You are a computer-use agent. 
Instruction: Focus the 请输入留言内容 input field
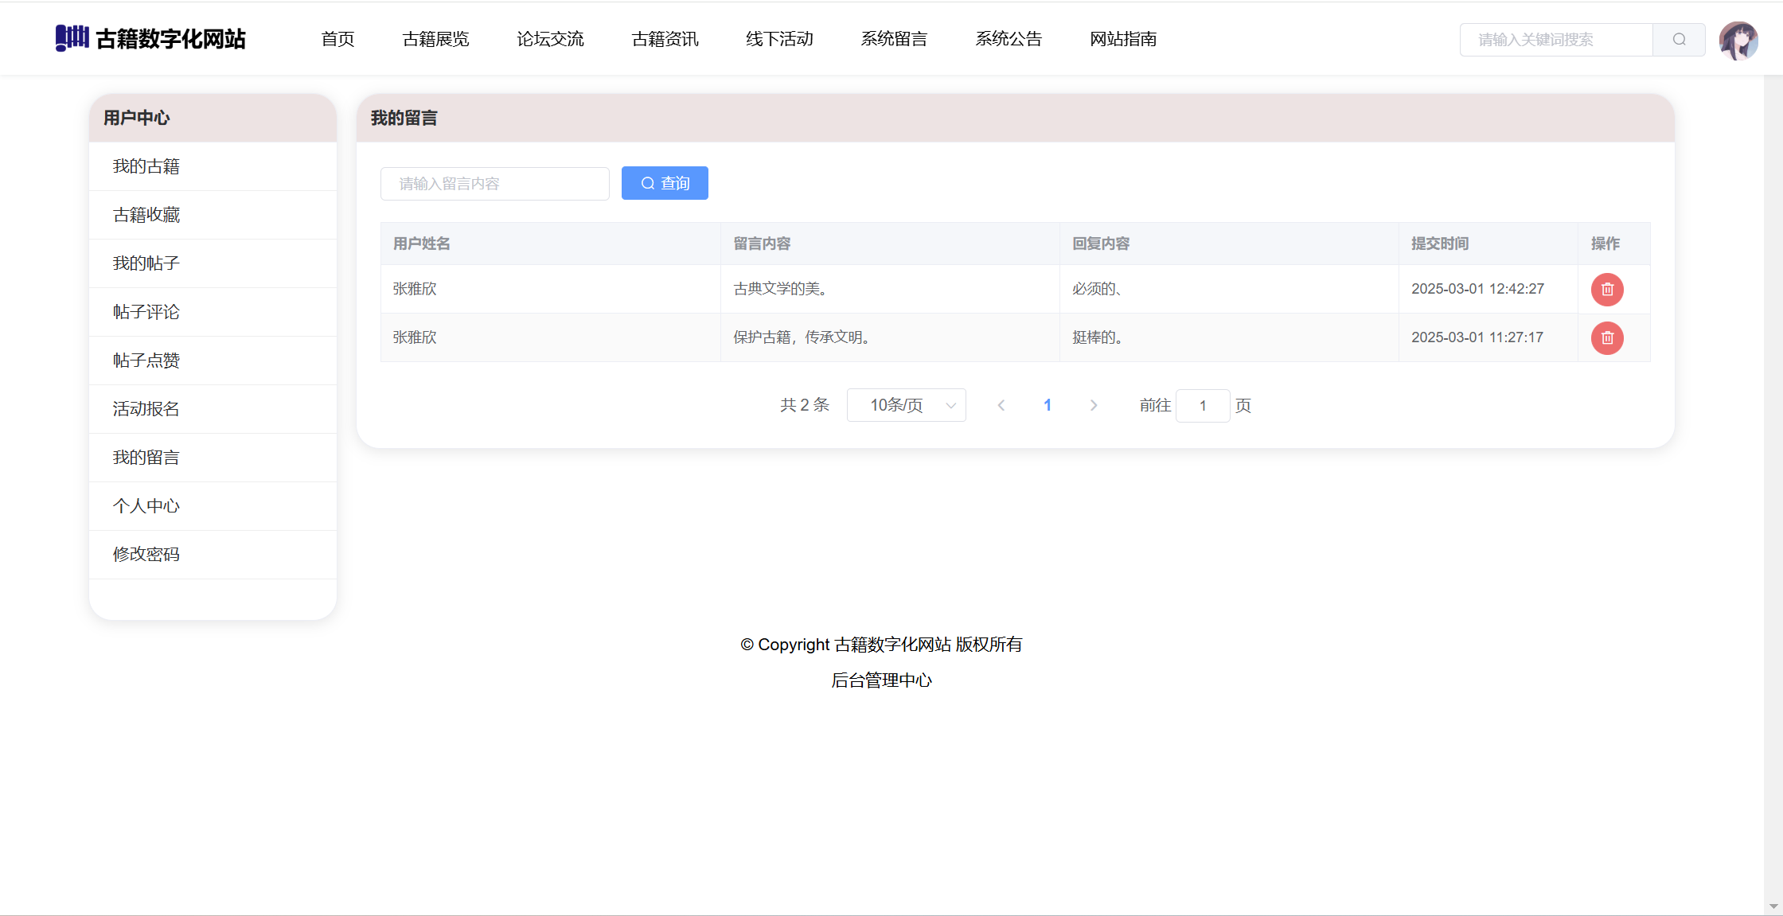[x=494, y=184]
